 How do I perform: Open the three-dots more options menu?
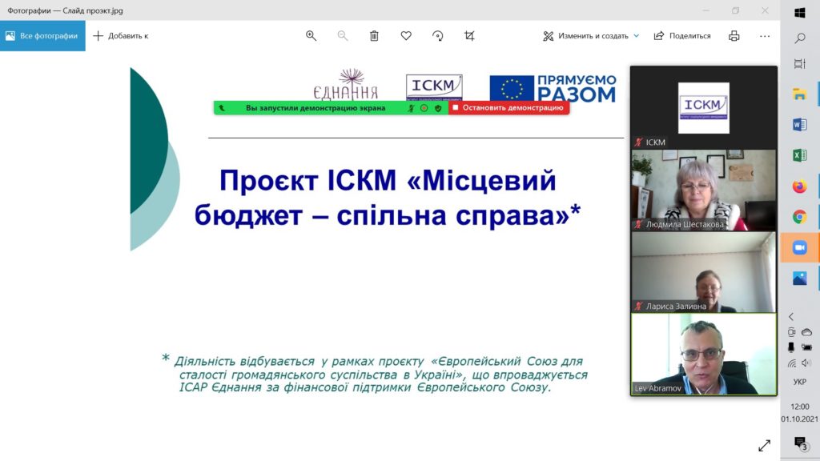[765, 36]
